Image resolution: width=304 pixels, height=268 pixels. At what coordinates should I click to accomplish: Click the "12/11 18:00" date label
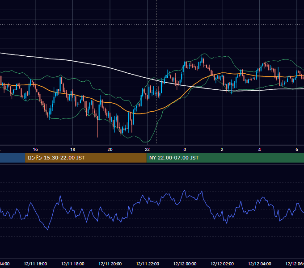[x=73, y=264]
